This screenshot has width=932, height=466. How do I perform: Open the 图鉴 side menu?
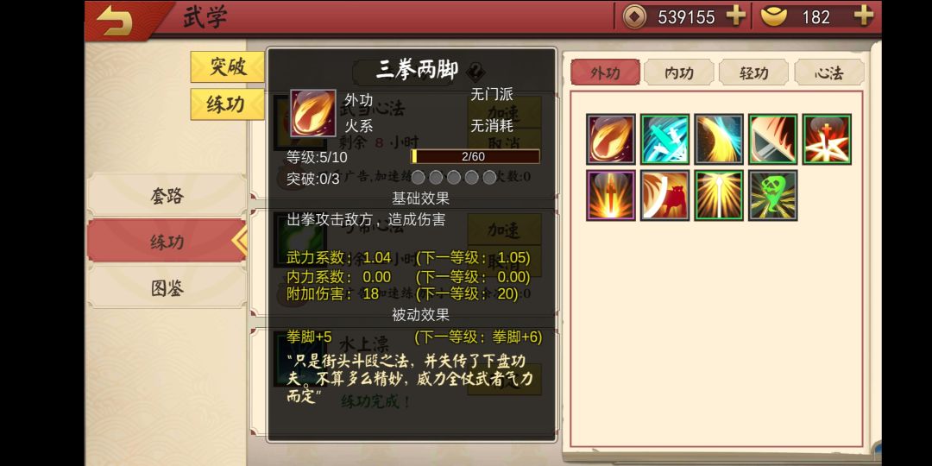click(167, 288)
